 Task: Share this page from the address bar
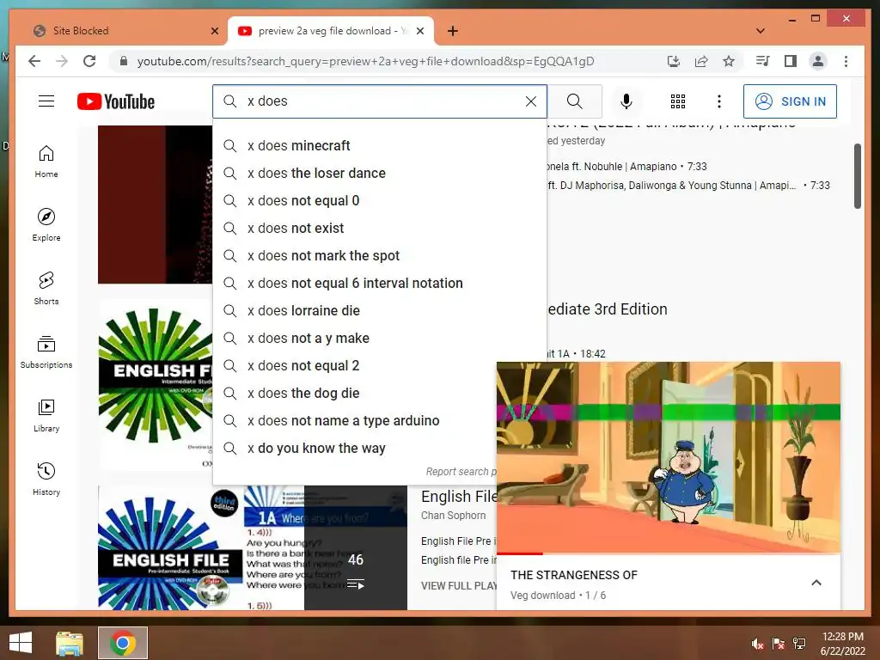tap(701, 61)
